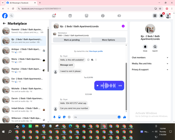
Task: Click the chat list scrollbar
Action: tap(48, 50)
